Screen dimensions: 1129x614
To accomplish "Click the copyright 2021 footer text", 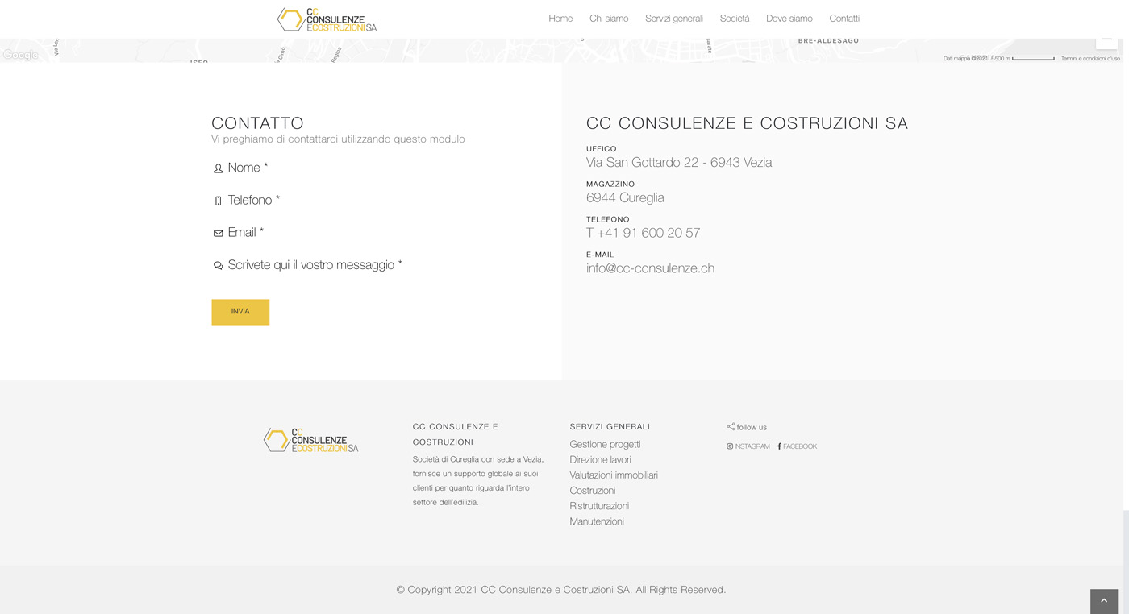I will click(x=561, y=590).
